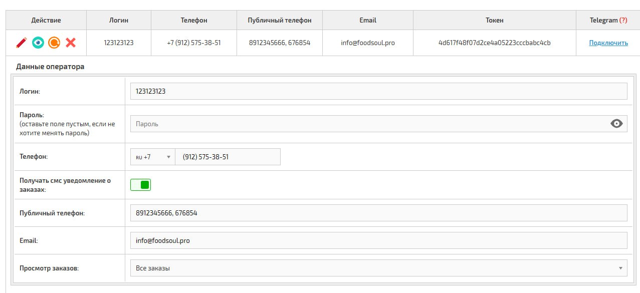
Task: Open the Telegram (?) help hint
Action: [x=623, y=20]
